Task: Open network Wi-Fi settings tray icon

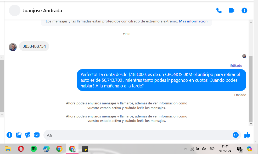Action: click(192, 149)
